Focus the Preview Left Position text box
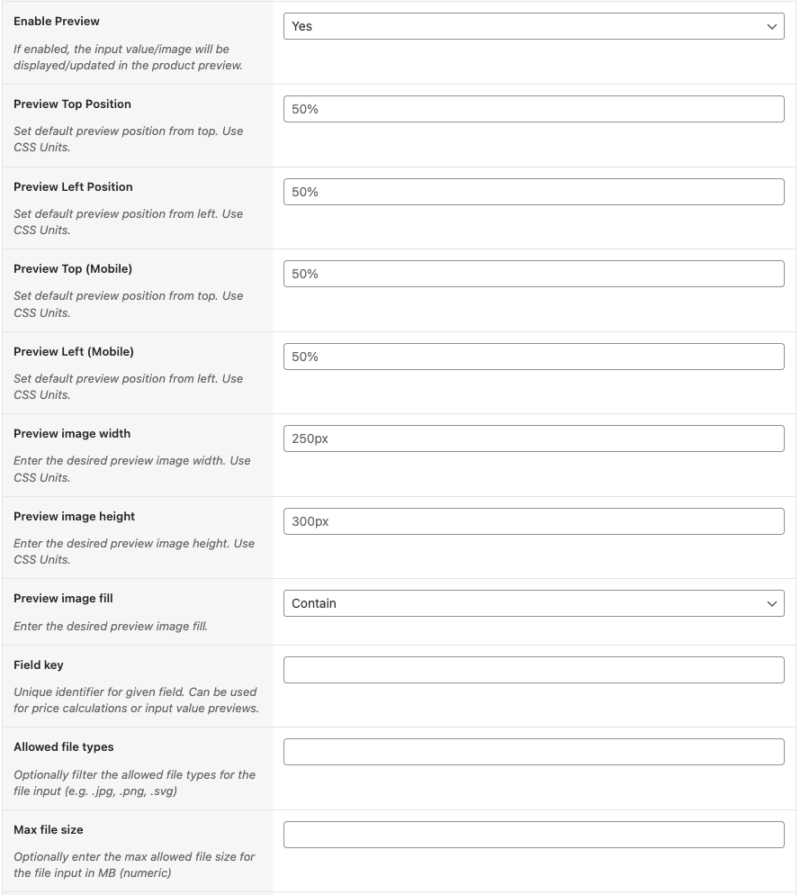Image resolution: width=800 pixels, height=895 pixels. pos(534,192)
